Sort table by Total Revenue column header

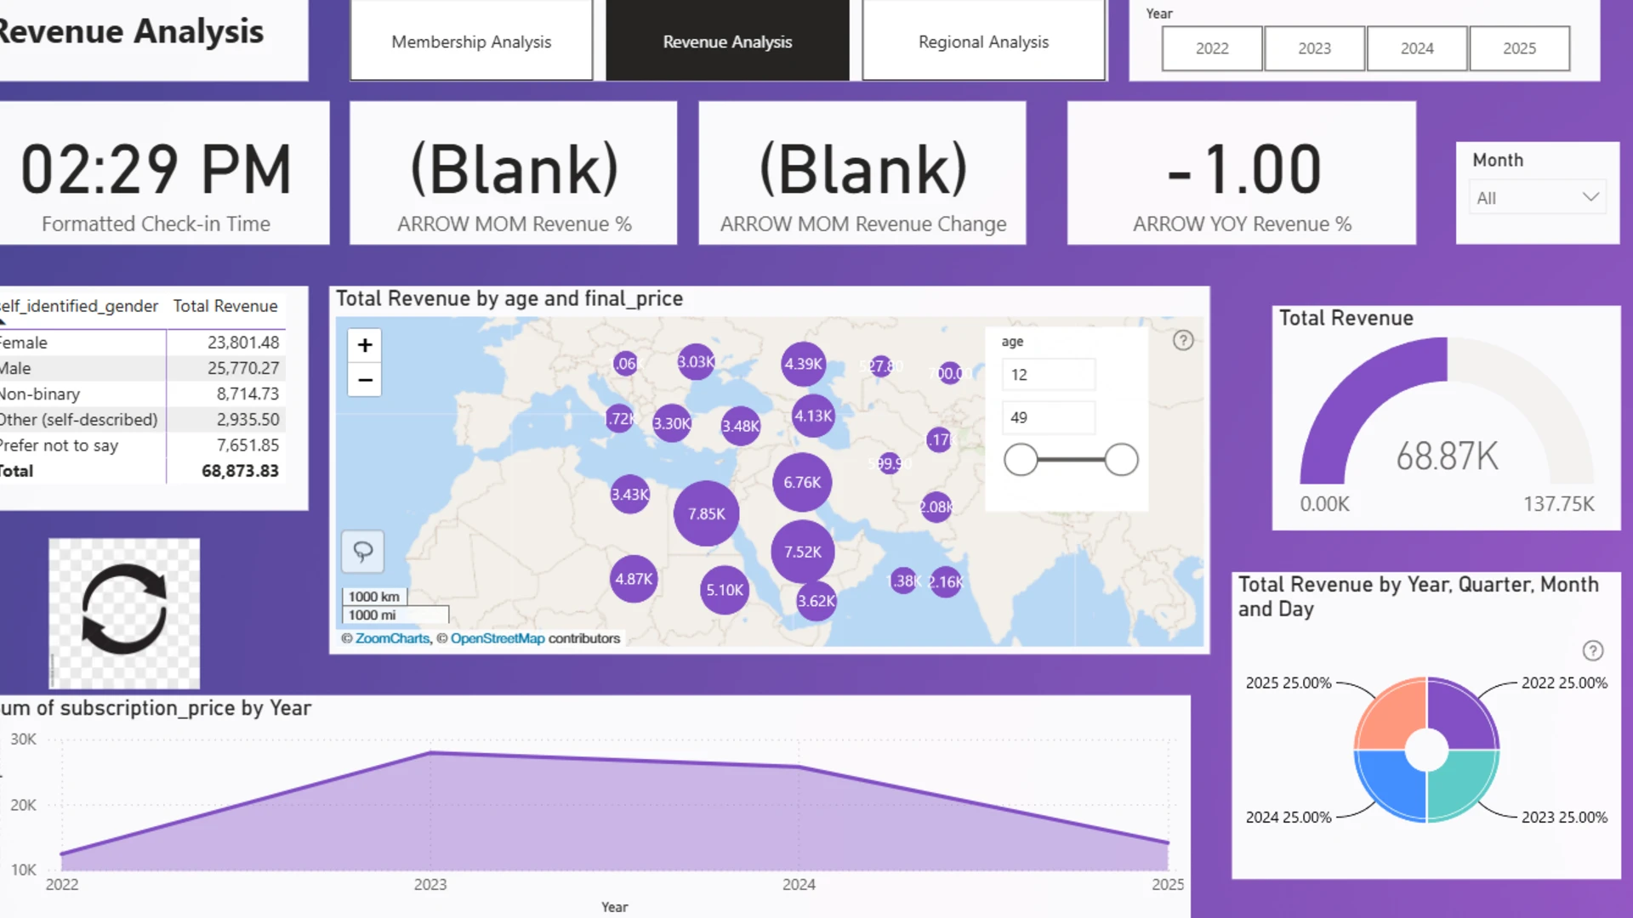(225, 306)
